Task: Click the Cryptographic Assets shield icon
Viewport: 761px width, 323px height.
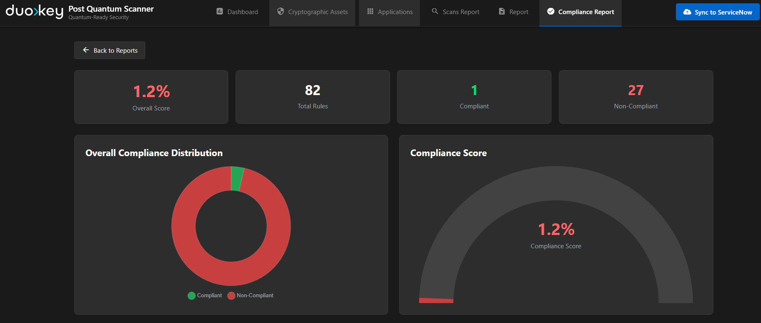Action: (280, 12)
